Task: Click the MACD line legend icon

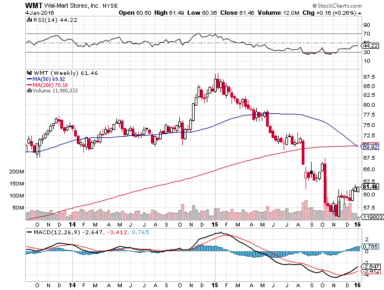Action: tap(29, 232)
